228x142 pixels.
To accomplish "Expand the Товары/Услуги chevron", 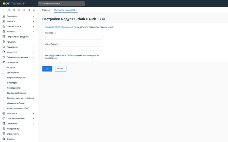I will tap(33, 26).
